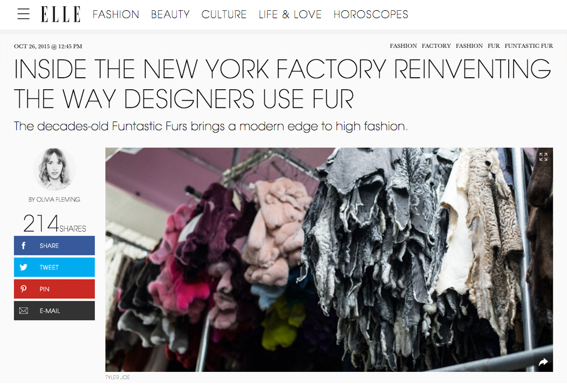Open Horoscopes section
The height and width of the screenshot is (385, 567).
tap(371, 15)
